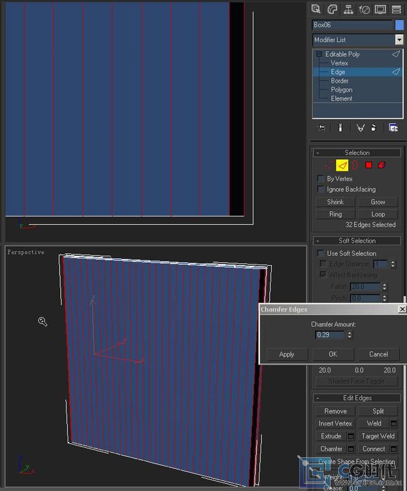
Task: Click the Box06 object color swatch
Action: (x=399, y=25)
